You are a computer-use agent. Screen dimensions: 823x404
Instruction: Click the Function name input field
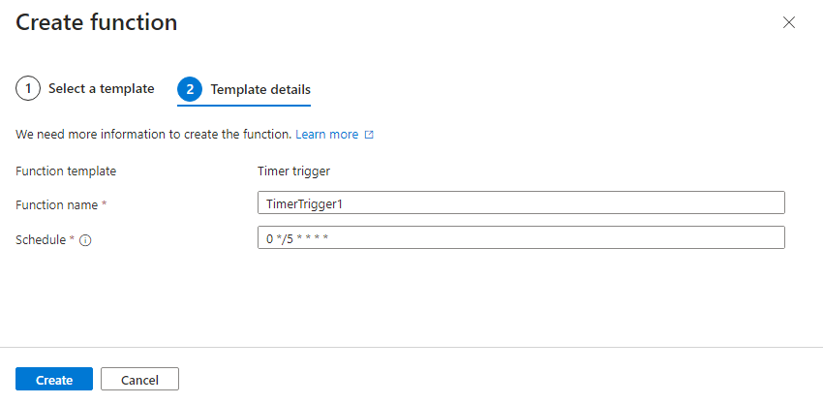(520, 202)
